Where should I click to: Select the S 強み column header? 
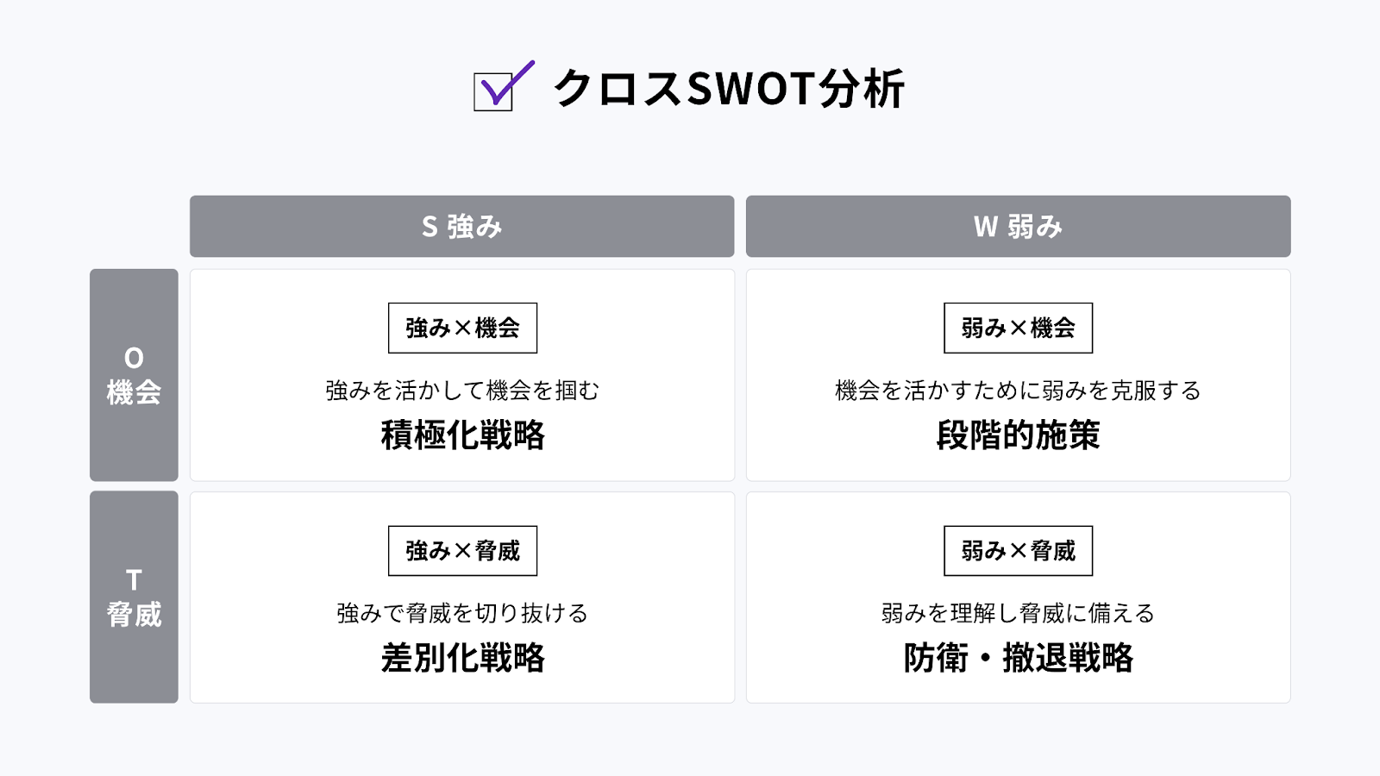coord(461,227)
